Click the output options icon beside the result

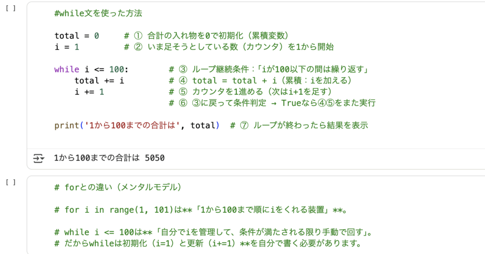pos(38,158)
